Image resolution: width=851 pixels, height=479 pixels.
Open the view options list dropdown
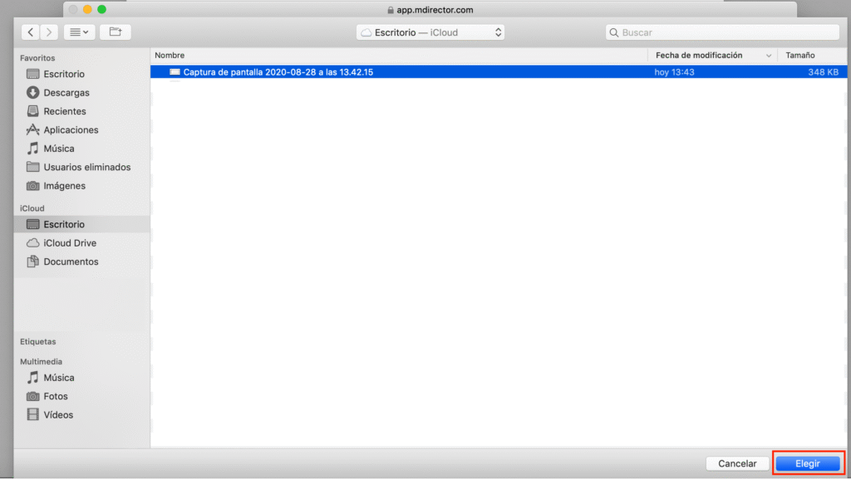pos(80,32)
